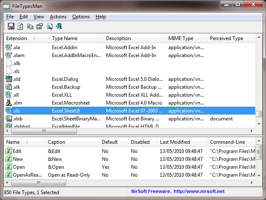Click the actions list horizontal scrollbar thumb

pyautogui.click(x=39, y=183)
